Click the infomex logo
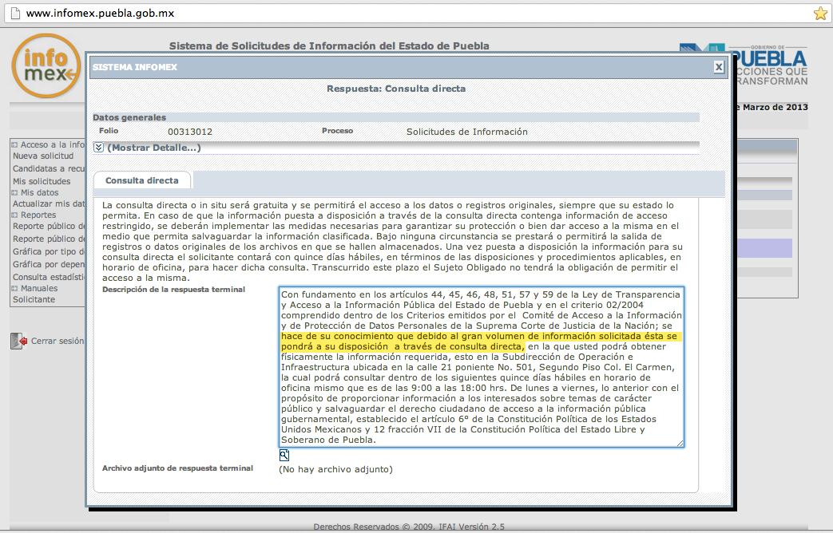Screen dimensions: 833x533 pos(46,66)
